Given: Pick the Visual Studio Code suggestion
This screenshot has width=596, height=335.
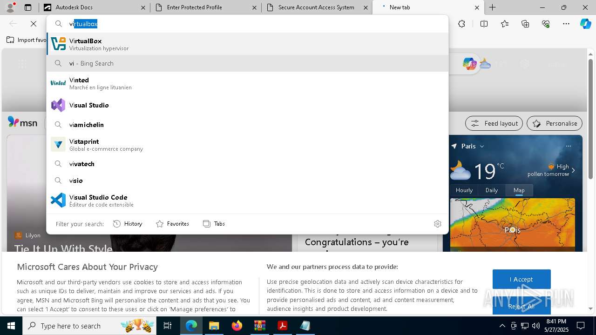Looking at the screenshot, I should tap(247, 201).
